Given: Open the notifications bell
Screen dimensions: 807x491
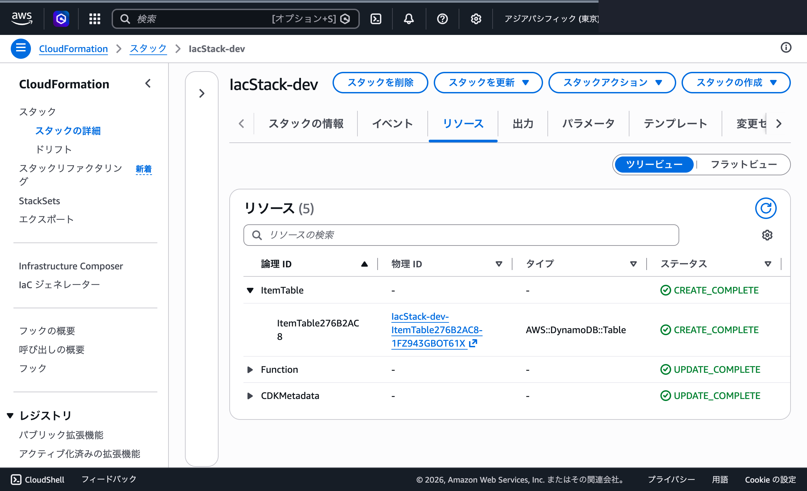Looking at the screenshot, I should 409,19.
